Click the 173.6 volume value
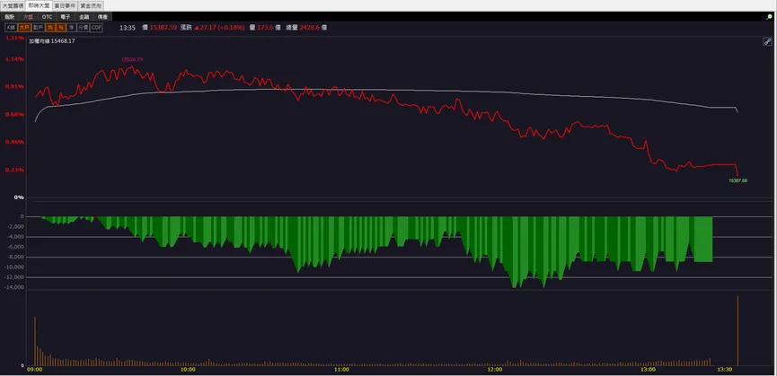 pyautogui.click(x=266, y=28)
